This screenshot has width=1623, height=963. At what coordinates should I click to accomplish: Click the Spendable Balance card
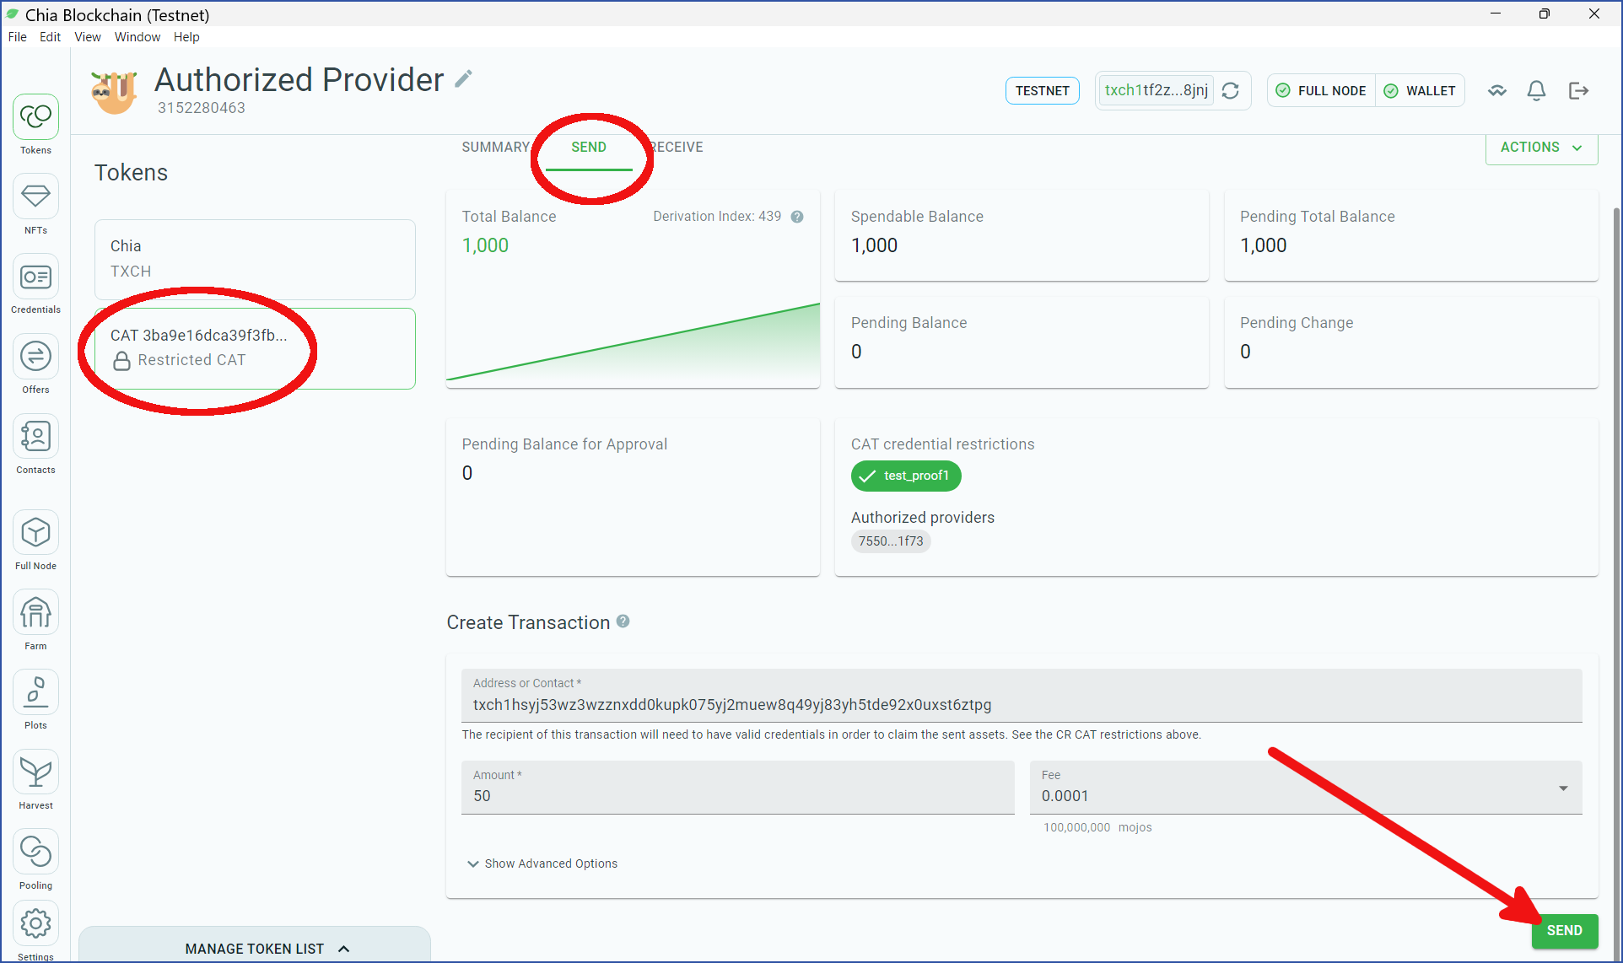[x=1022, y=235]
